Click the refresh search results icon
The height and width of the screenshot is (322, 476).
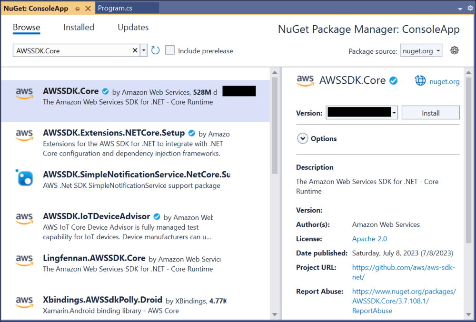coord(155,50)
